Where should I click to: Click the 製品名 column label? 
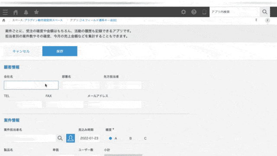(9, 150)
